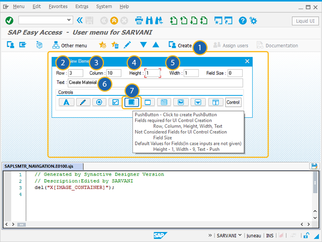Image resolution: width=322 pixels, height=242 pixels.
Task: Click the Change Favorites pencil icon
Action: point(127,45)
